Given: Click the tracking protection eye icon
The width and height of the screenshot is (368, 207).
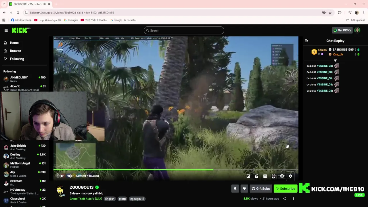Looking at the screenshot, I should [x=324, y=13].
